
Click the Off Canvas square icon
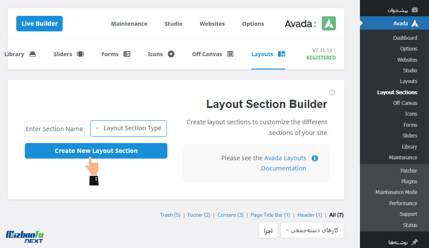click(230, 54)
